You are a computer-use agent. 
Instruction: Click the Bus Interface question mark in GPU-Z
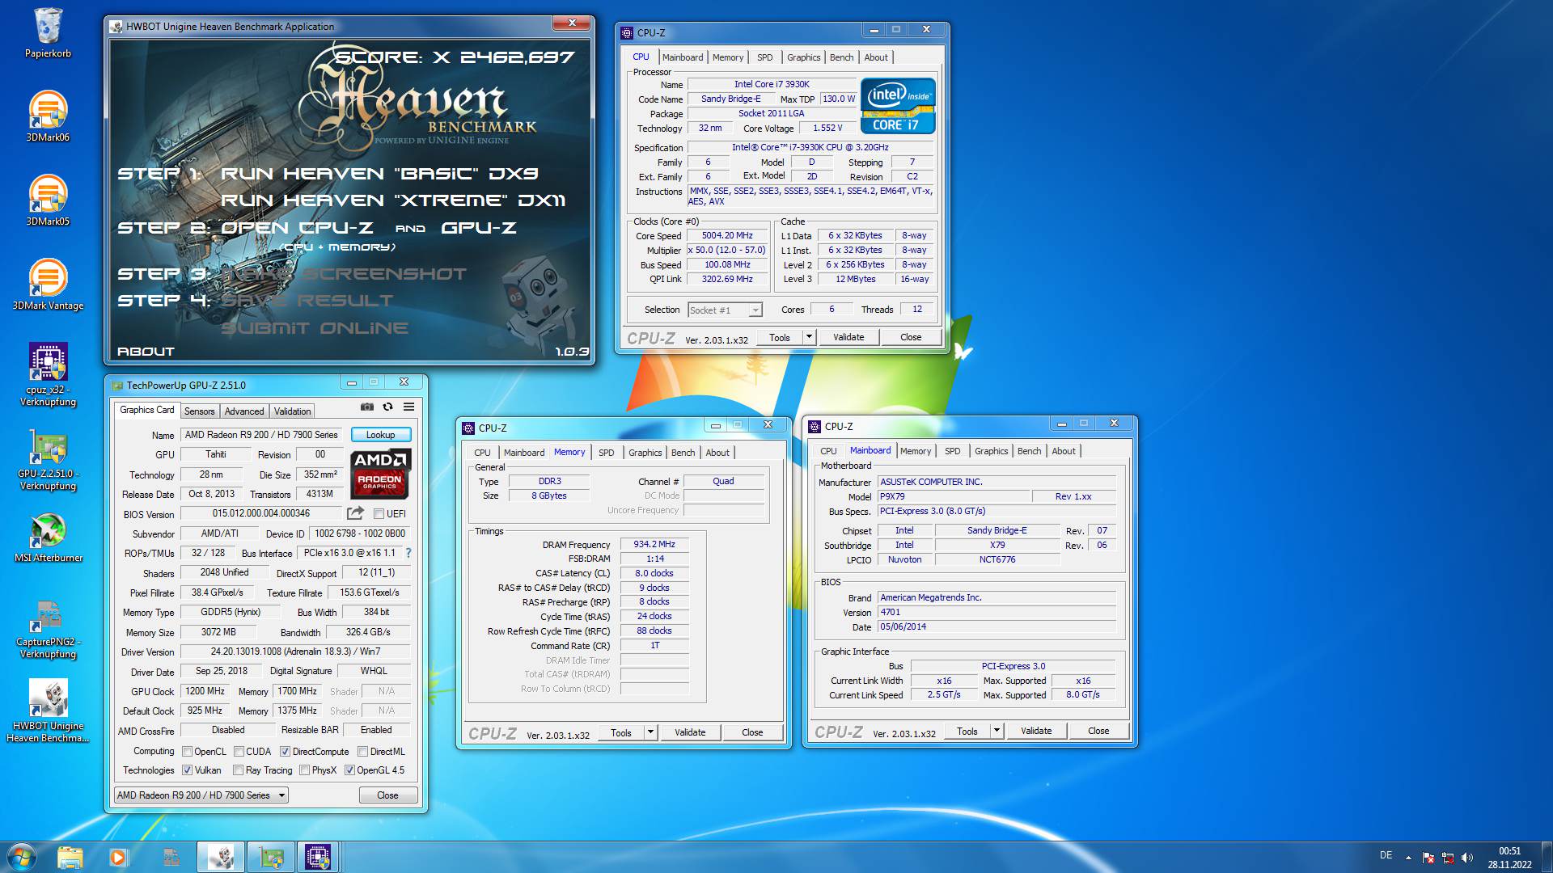tap(408, 553)
